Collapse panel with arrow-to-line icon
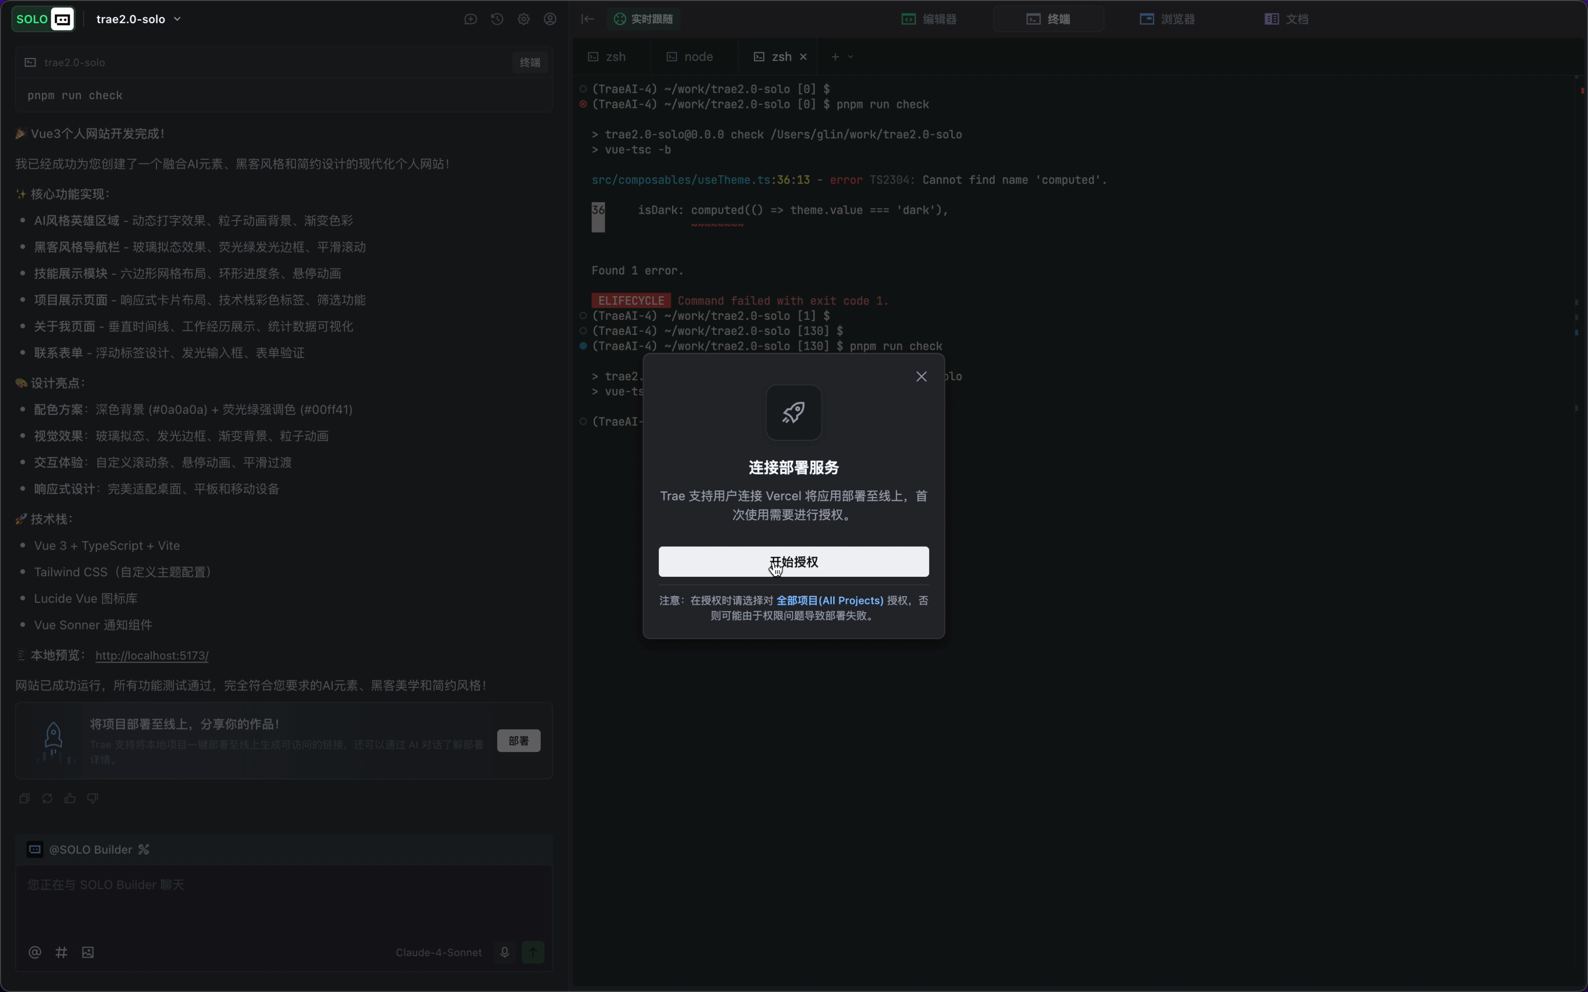This screenshot has width=1588, height=992. coord(588,19)
